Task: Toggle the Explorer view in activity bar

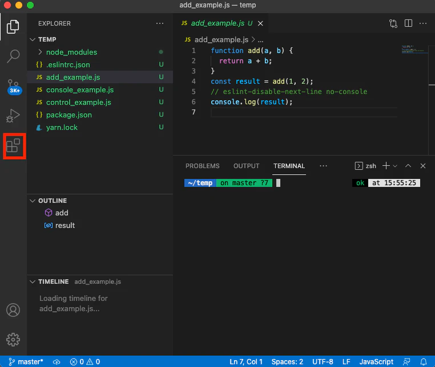Action: coord(13,27)
